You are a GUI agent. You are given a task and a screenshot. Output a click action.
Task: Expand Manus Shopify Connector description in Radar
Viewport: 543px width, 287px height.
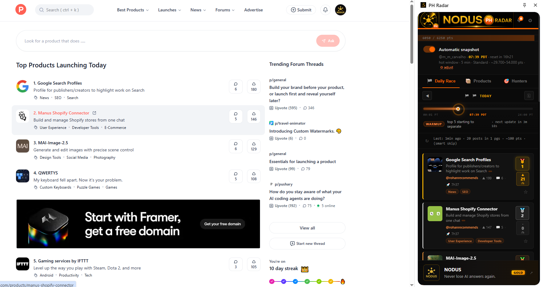coord(463,221)
